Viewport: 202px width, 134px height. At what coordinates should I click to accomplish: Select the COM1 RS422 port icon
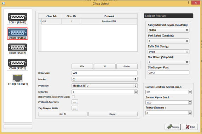[x=18, y=18]
